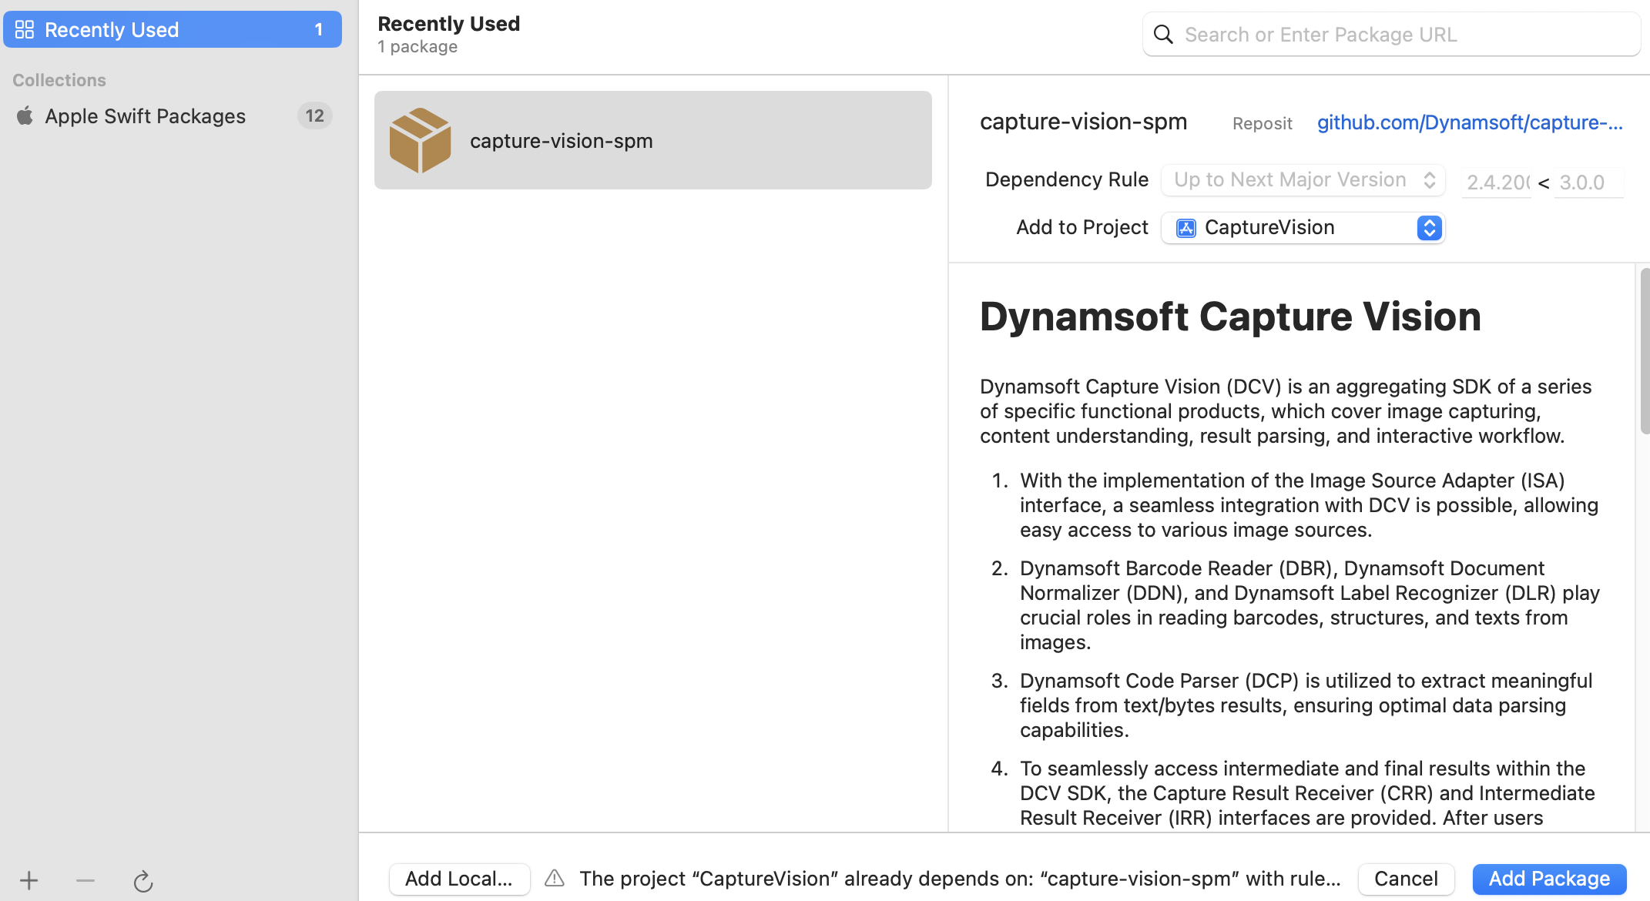
Task: Click the Add Local... button
Action: click(x=459, y=879)
